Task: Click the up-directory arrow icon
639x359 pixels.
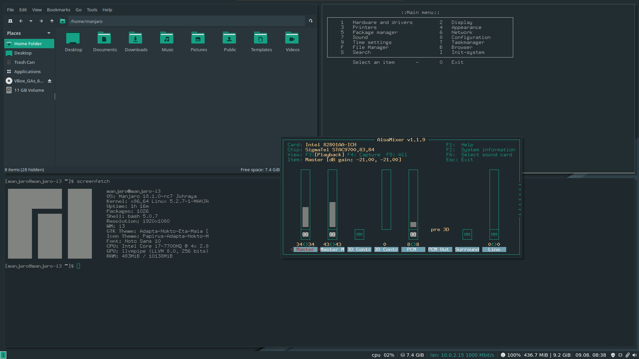Action: pos(52,21)
